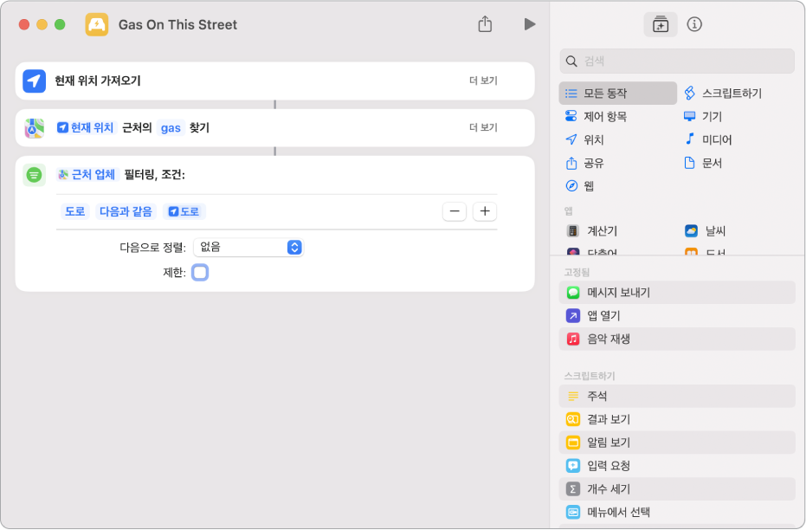This screenshot has width=806, height=530.
Task: Open the 웹 category
Action: [x=579, y=185]
